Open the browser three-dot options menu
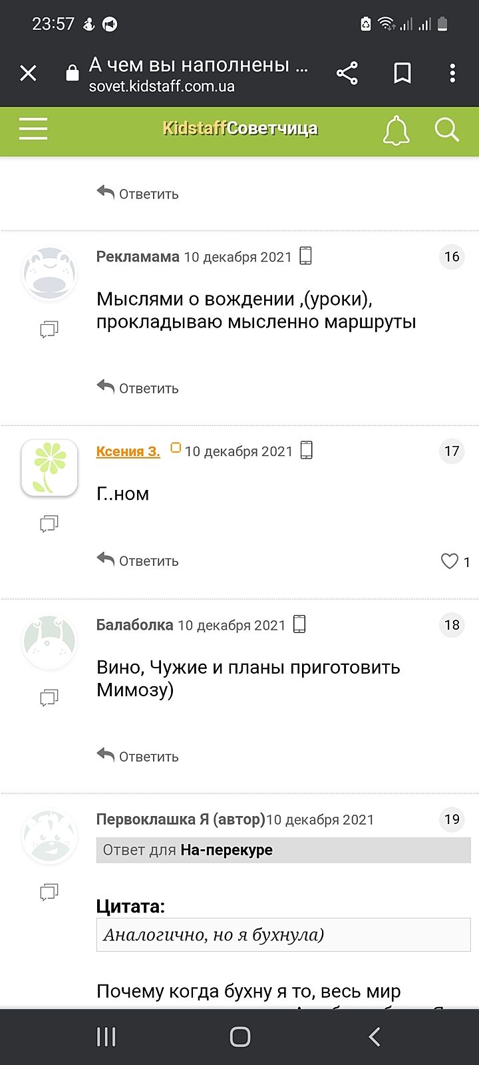The height and width of the screenshot is (1065, 479). coord(452,73)
